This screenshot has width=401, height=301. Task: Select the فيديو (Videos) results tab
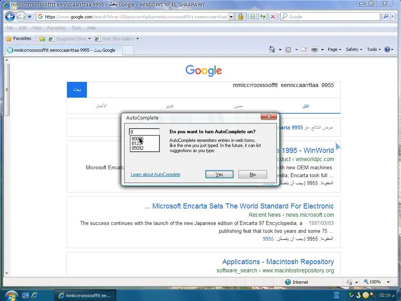click(170, 106)
